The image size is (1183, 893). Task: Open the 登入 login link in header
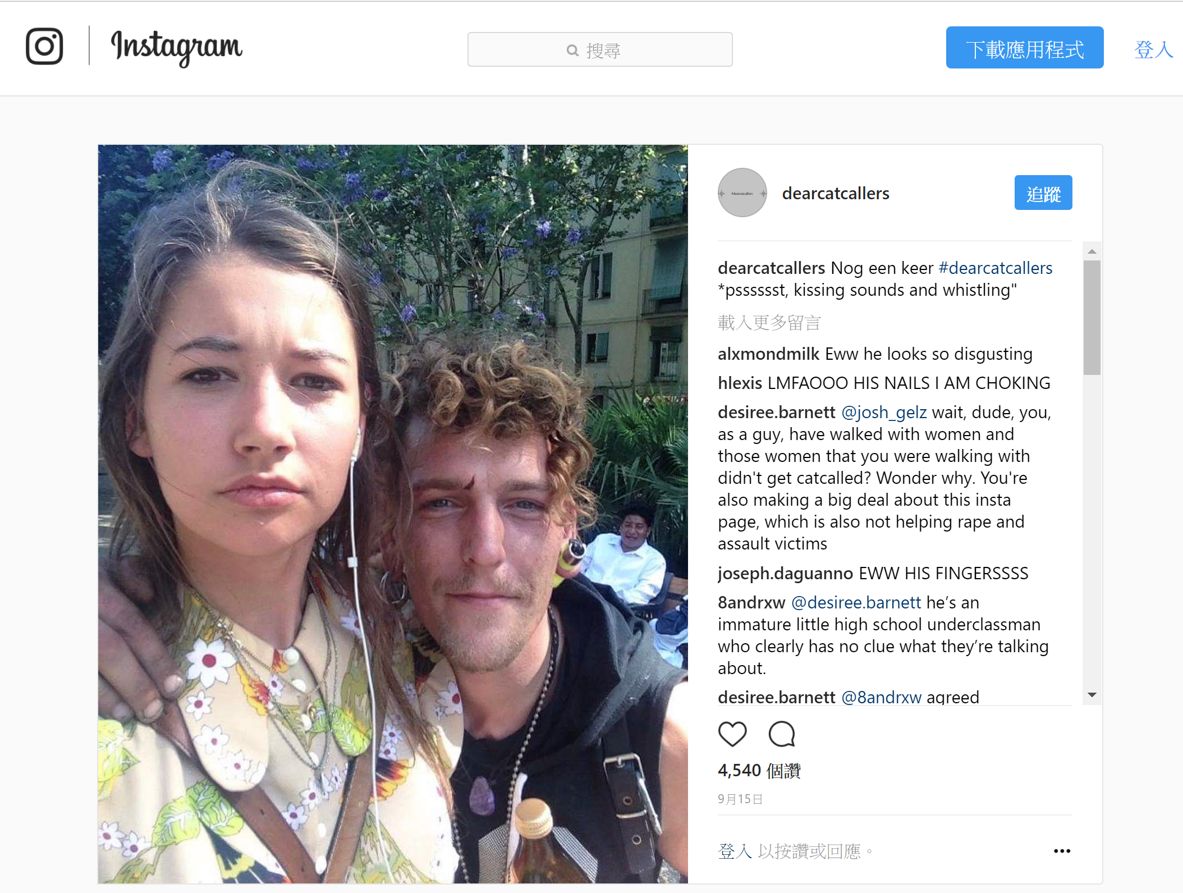(x=1153, y=49)
